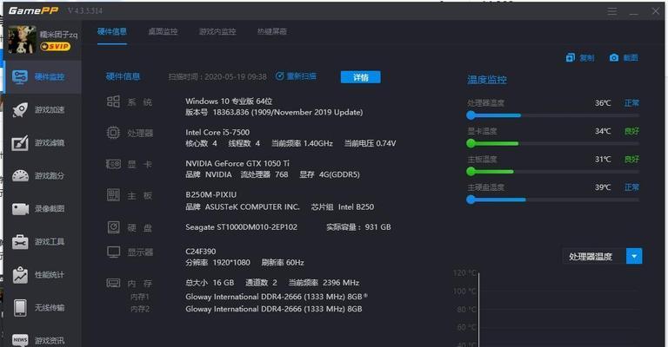The width and height of the screenshot is (668, 347).
Task: Click the 芯片组 Intel B250 text
Action: pyautogui.click(x=343, y=206)
